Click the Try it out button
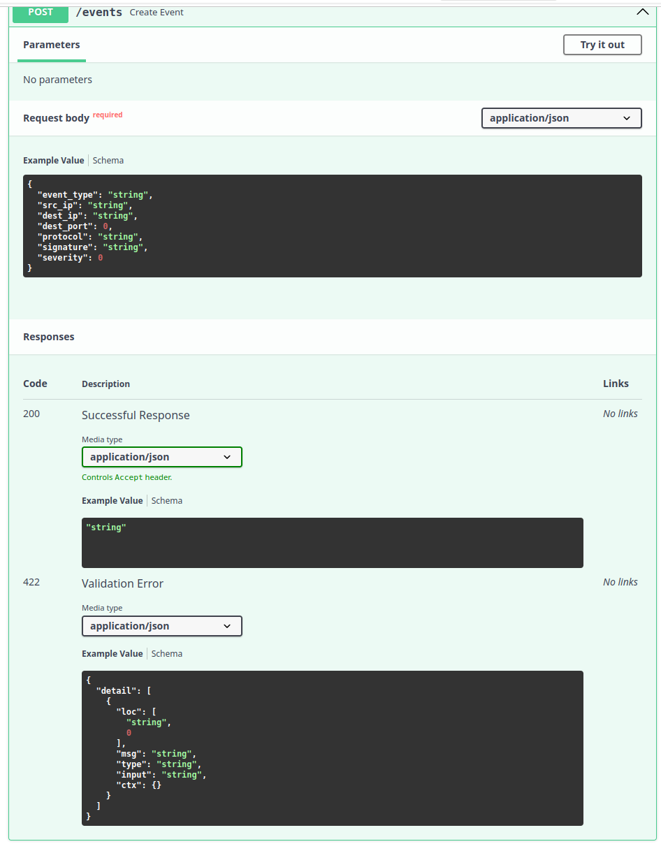This screenshot has width=661, height=844. click(x=602, y=45)
